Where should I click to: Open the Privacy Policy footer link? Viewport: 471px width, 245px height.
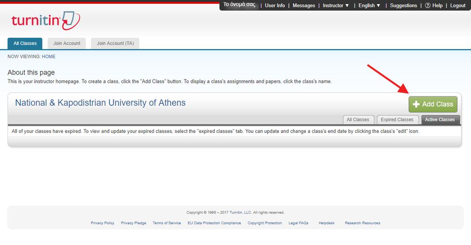(x=103, y=223)
